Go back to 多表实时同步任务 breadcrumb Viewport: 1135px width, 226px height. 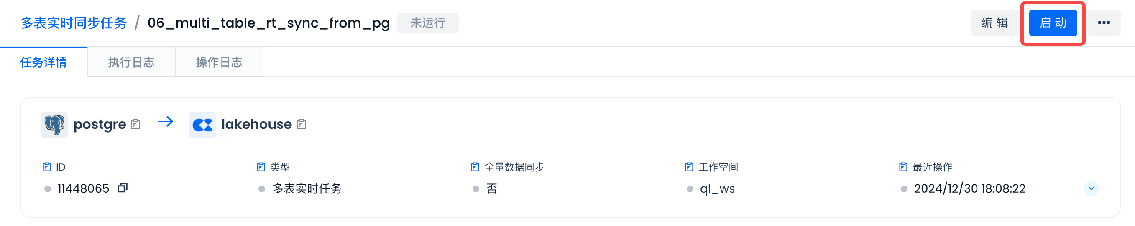(74, 23)
